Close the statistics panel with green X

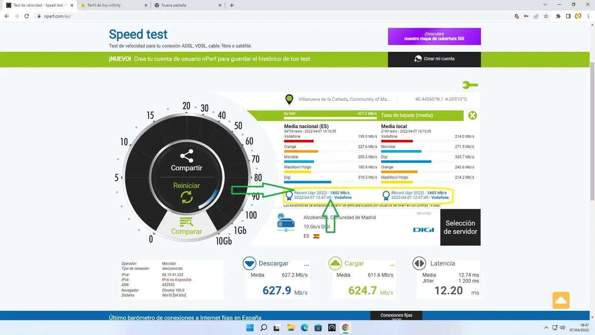click(x=472, y=115)
